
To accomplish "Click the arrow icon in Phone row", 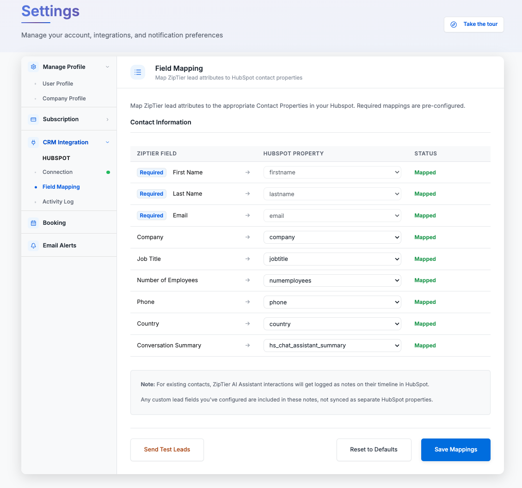I will tap(247, 302).
